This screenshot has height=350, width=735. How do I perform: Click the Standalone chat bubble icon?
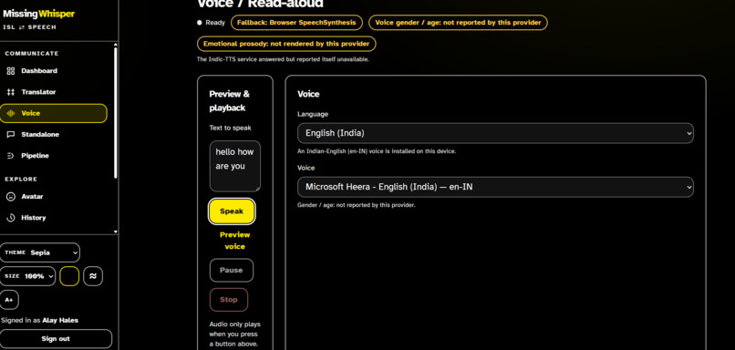11,135
